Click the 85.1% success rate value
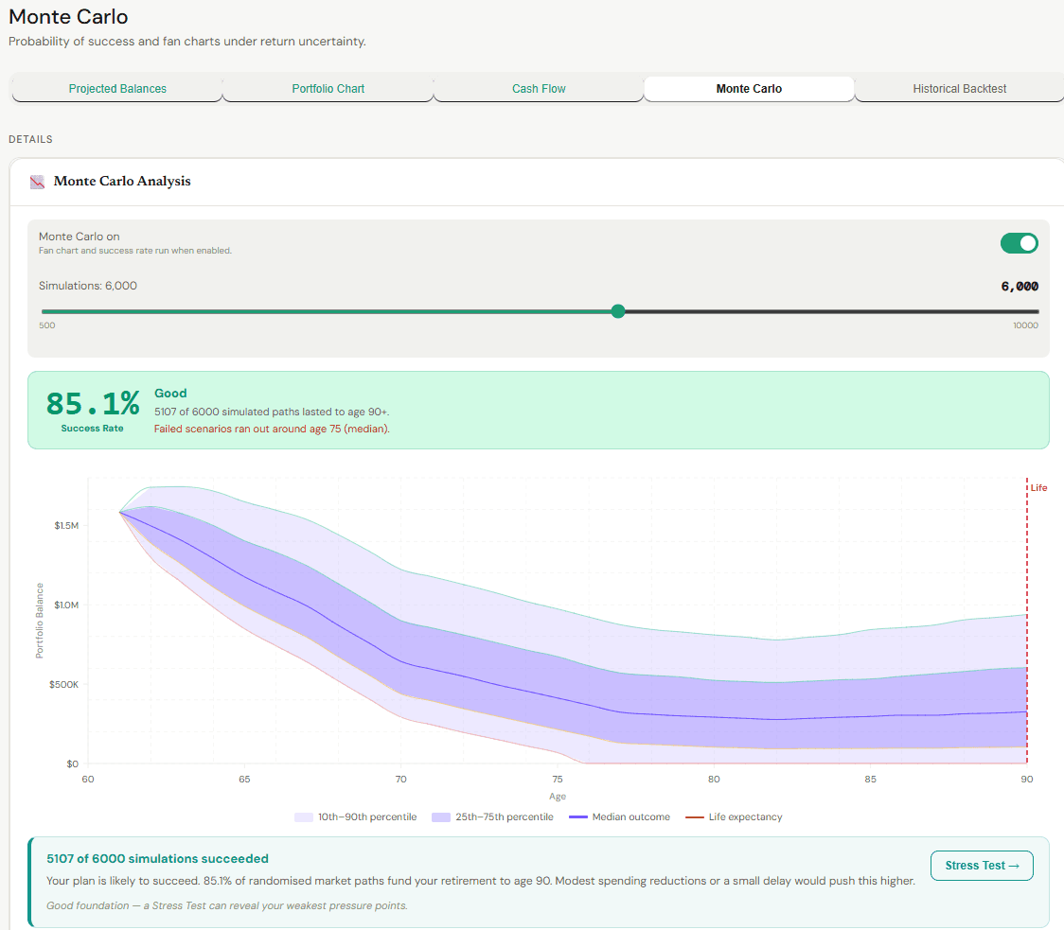The height and width of the screenshot is (930, 1064). 93,404
